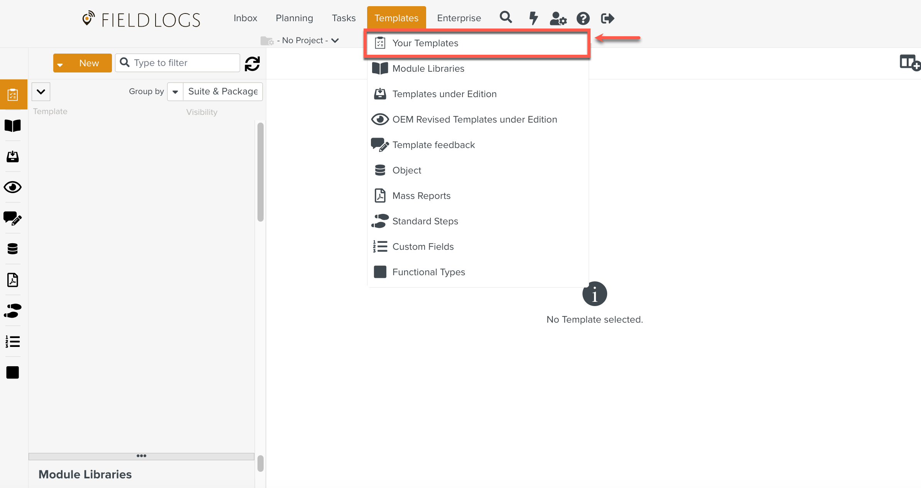Click the logout arrow icon
The image size is (921, 488).
coord(607,18)
